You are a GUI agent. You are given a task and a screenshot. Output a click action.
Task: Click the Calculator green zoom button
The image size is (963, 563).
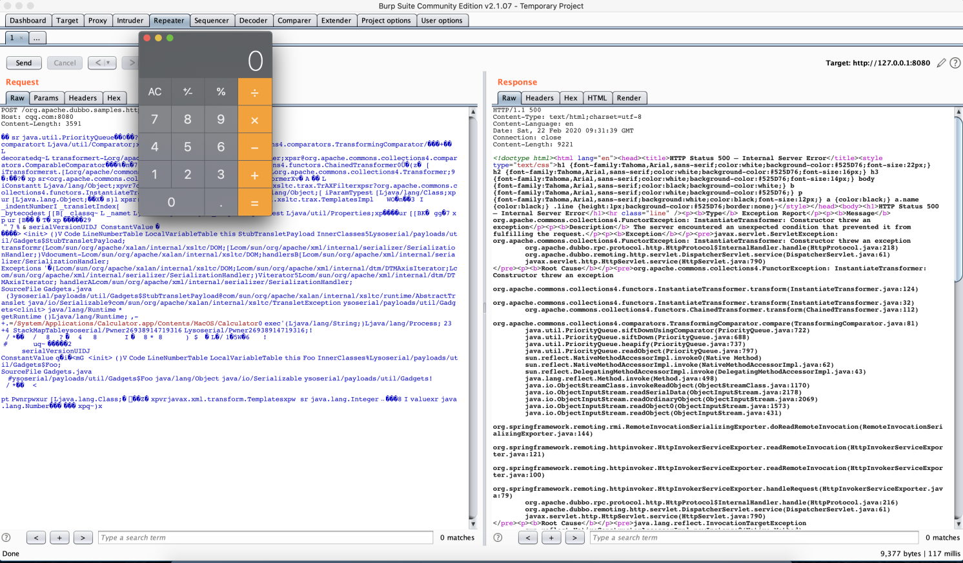(x=170, y=38)
